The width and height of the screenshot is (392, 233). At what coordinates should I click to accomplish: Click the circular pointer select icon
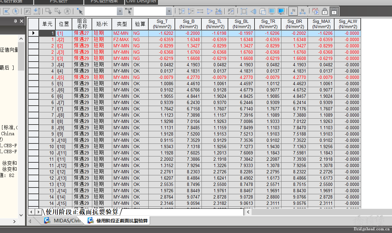point(16,11)
